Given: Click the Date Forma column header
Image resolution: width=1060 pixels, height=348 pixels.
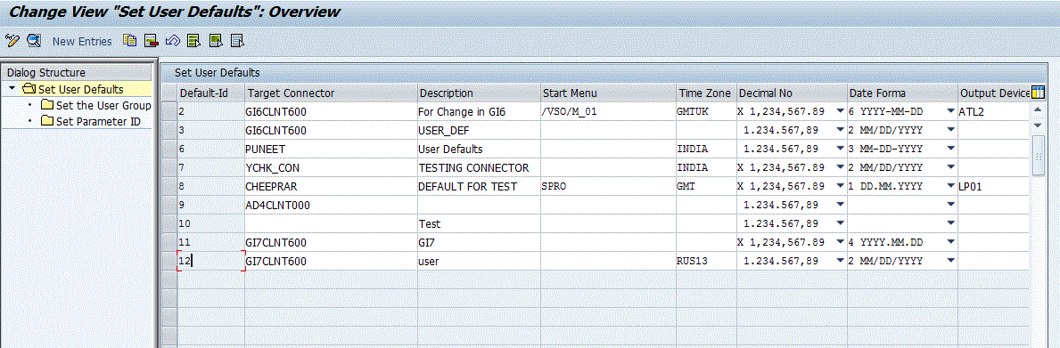Looking at the screenshot, I should click(902, 93).
